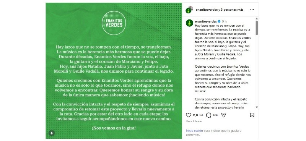306x141 pixels.
Task: Open enanitosverdes avatar in post header
Action: click(x=189, y=10)
